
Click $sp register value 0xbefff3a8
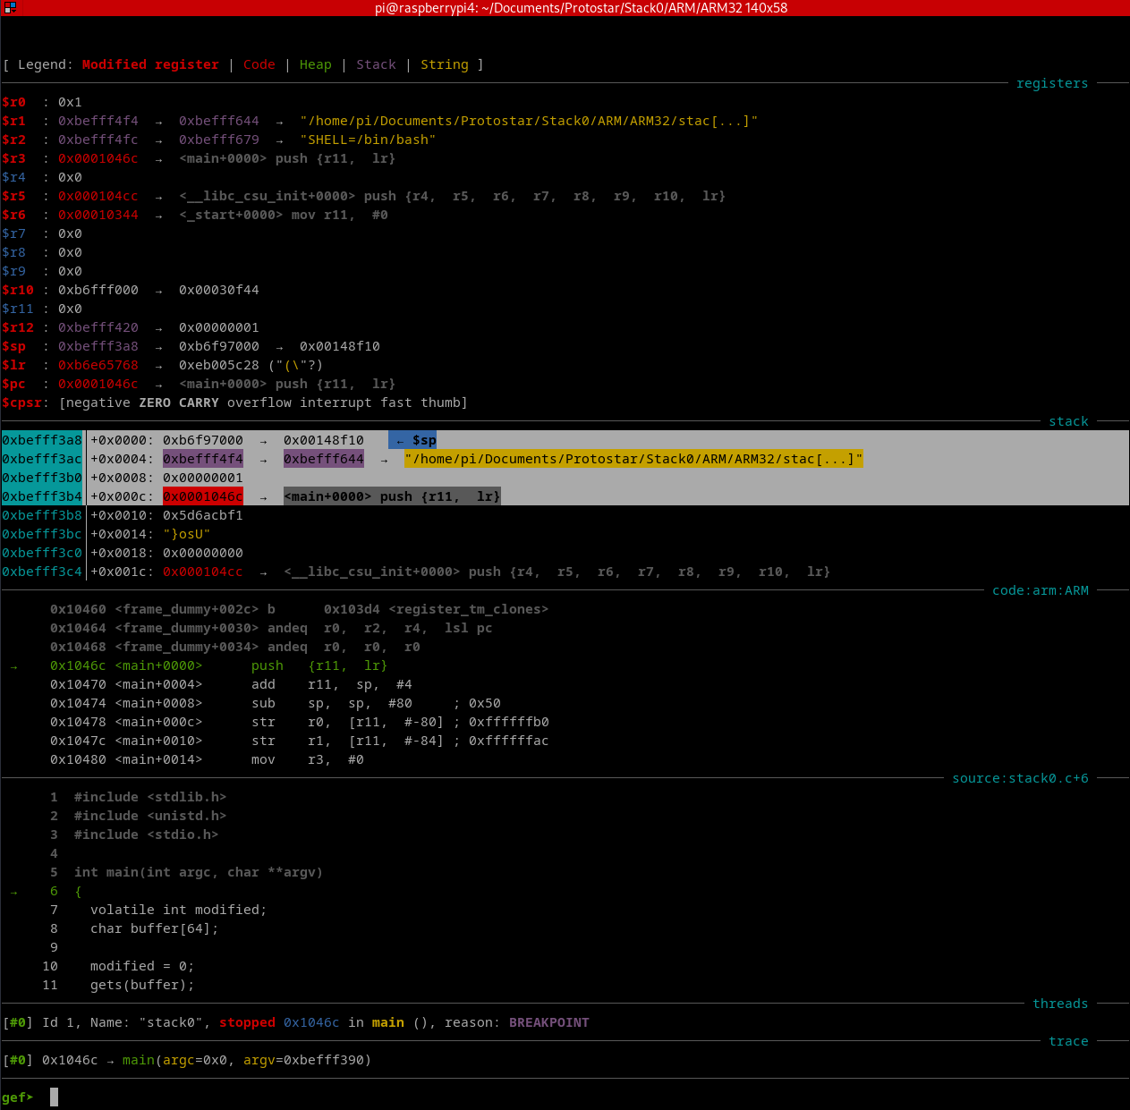[x=98, y=346]
